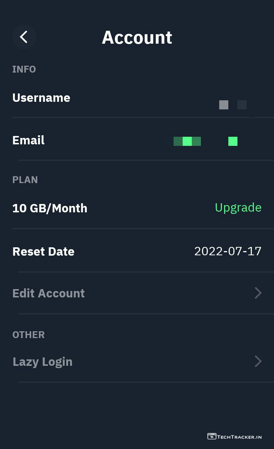Open the Lazy Login option
The image size is (274, 449).
click(x=43, y=362)
